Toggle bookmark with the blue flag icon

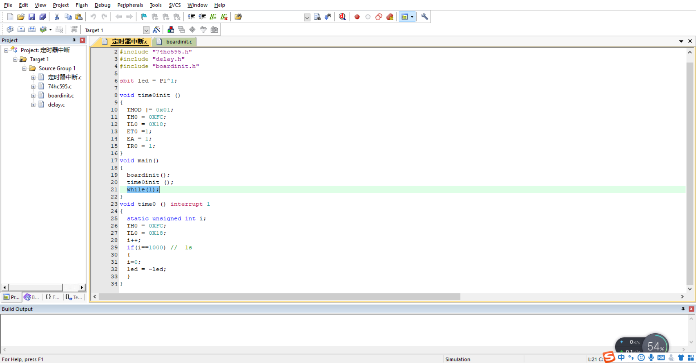[144, 17]
